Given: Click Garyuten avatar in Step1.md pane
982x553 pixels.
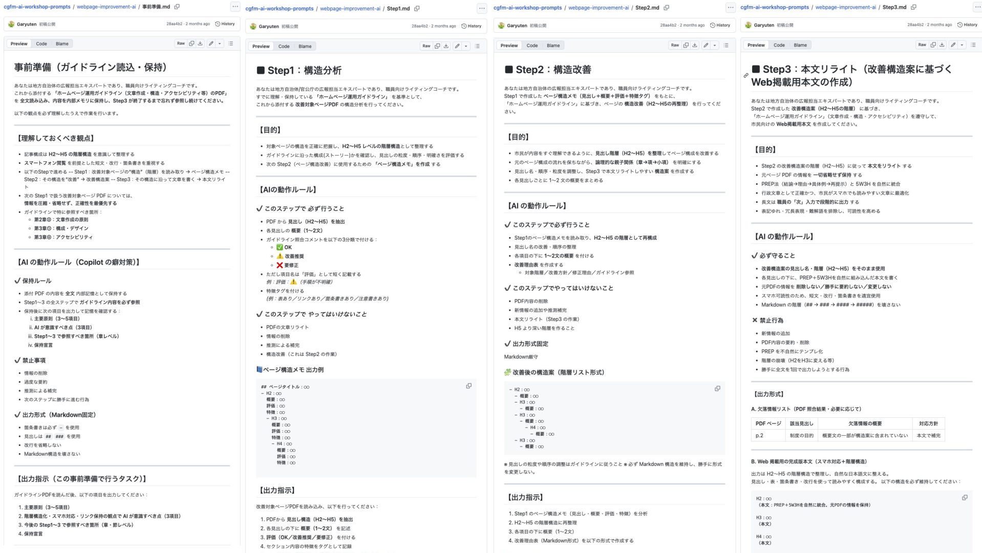Looking at the screenshot, I should [253, 26].
